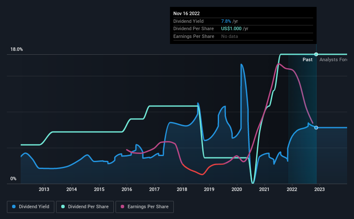Click the teal Dividend Per Share legend dot
The height and width of the screenshot is (219, 354).
coord(63,207)
